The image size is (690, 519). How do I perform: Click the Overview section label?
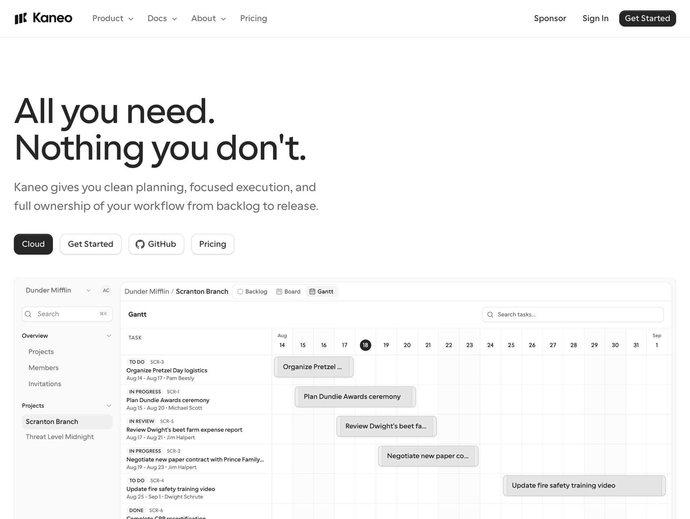pos(35,336)
